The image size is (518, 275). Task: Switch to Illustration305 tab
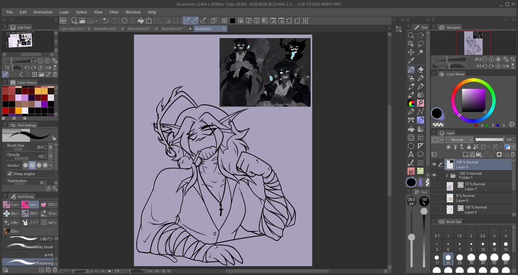[104, 28]
